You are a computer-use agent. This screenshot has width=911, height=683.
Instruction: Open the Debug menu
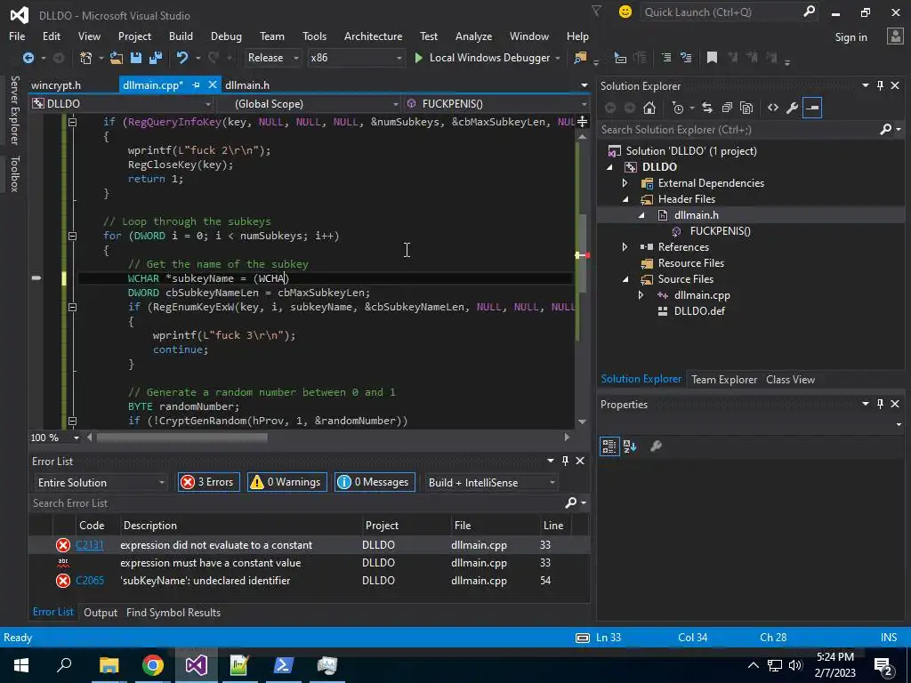[x=226, y=36]
